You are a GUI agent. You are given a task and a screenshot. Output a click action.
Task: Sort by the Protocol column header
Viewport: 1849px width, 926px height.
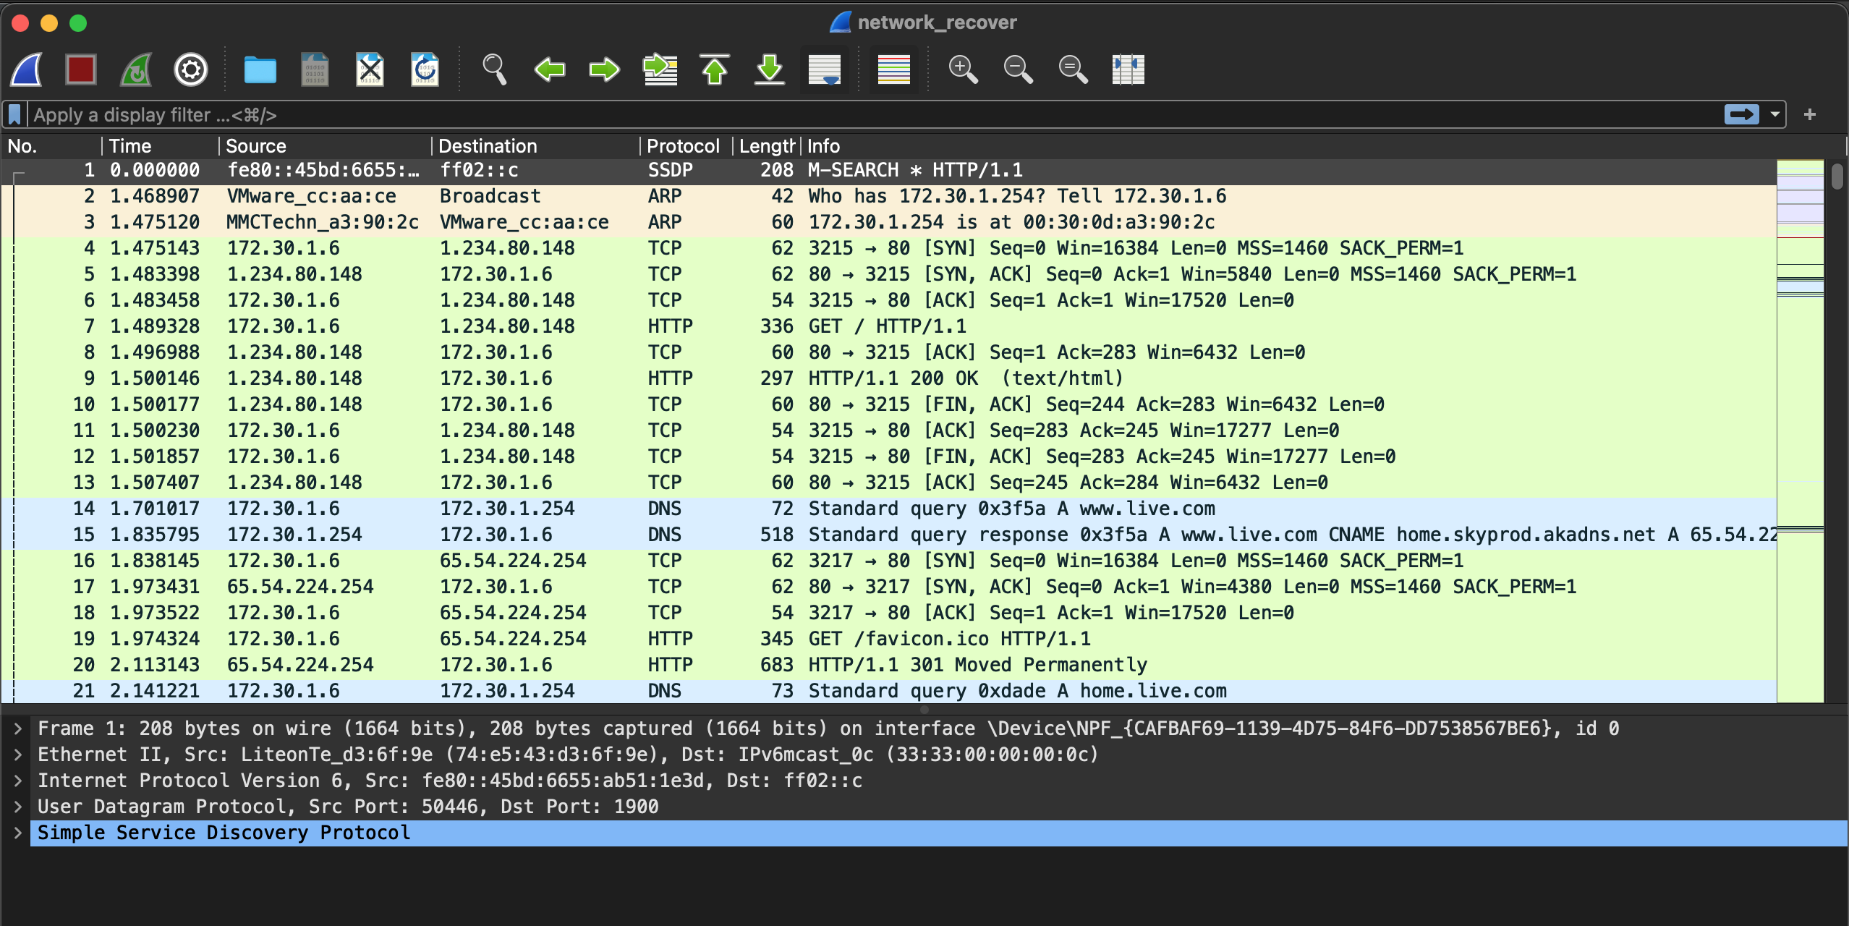click(x=682, y=146)
